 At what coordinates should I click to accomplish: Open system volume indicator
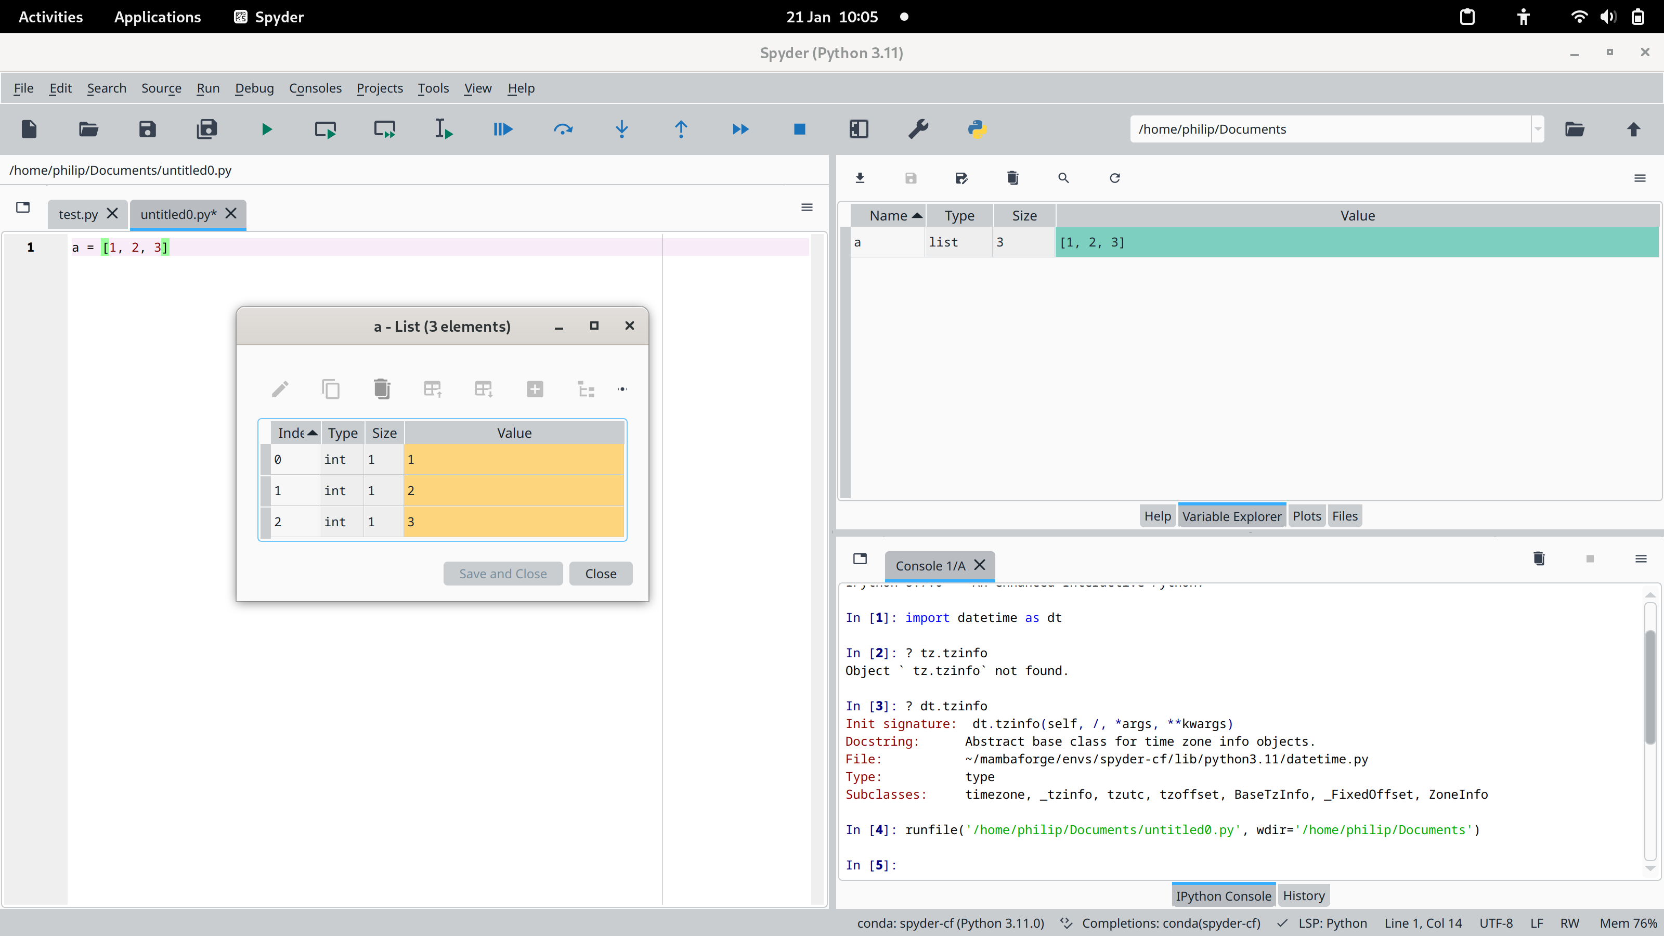tap(1608, 17)
